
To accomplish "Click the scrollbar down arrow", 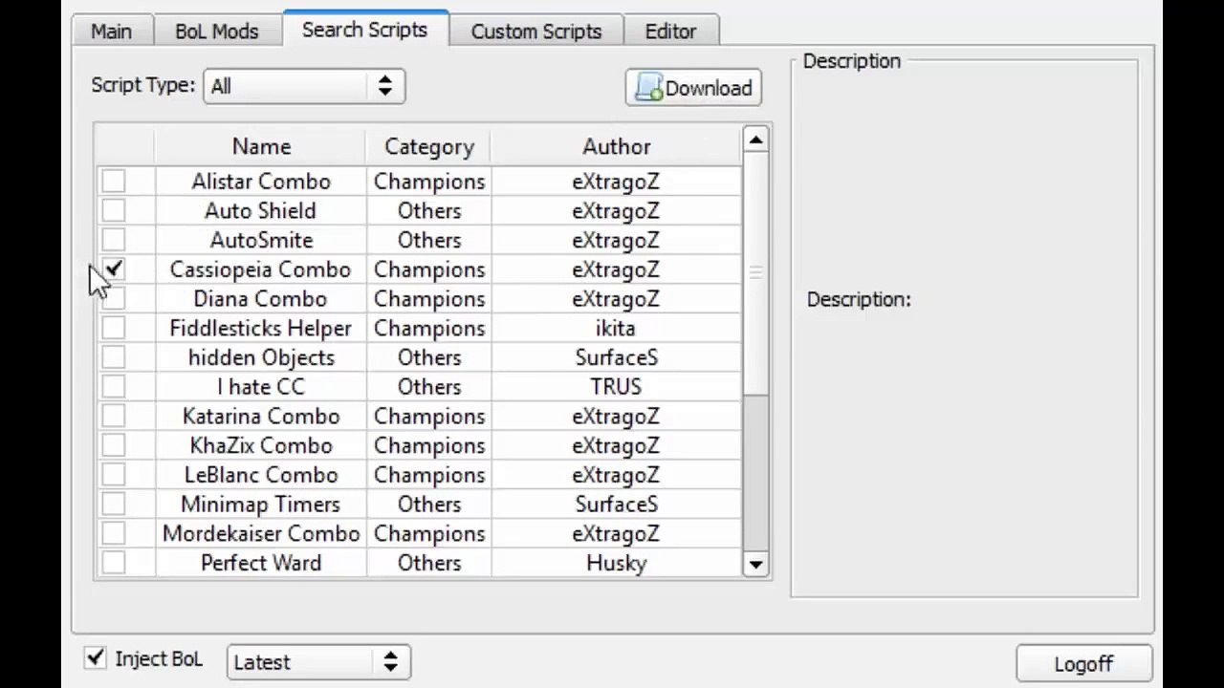I will pos(755,565).
